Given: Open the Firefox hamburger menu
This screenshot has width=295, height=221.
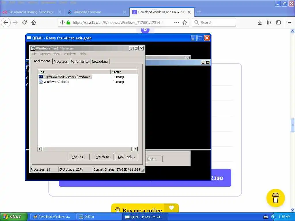Looking at the screenshot, I should (290, 22).
